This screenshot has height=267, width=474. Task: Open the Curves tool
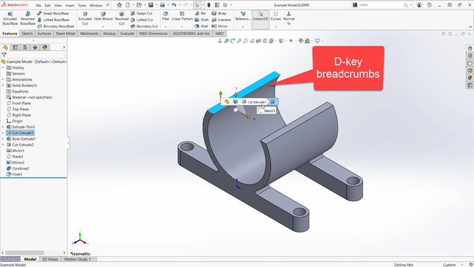coord(275,16)
